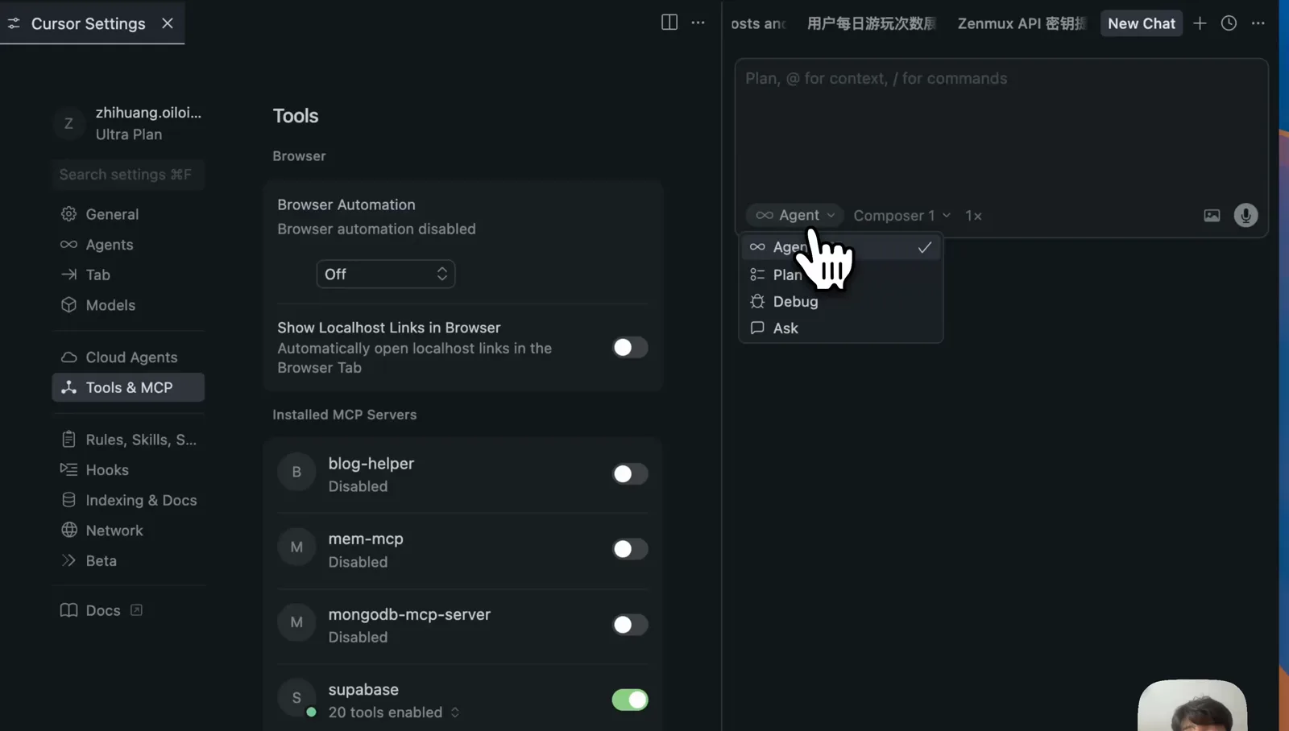Switch to 用户每日游玩次数 chat tab

(x=872, y=23)
